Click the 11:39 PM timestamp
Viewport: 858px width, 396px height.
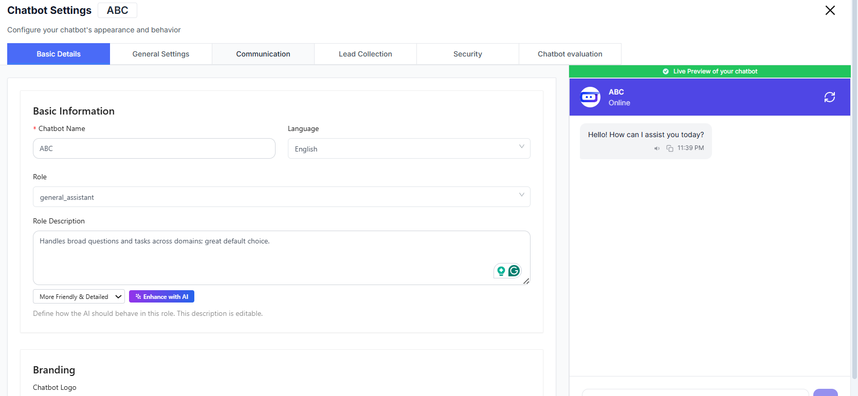coord(690,148)
